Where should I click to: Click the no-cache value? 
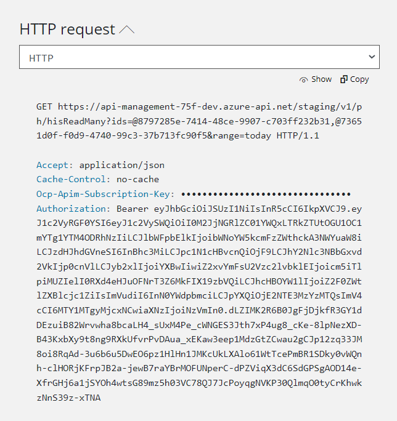click(137, 179)
